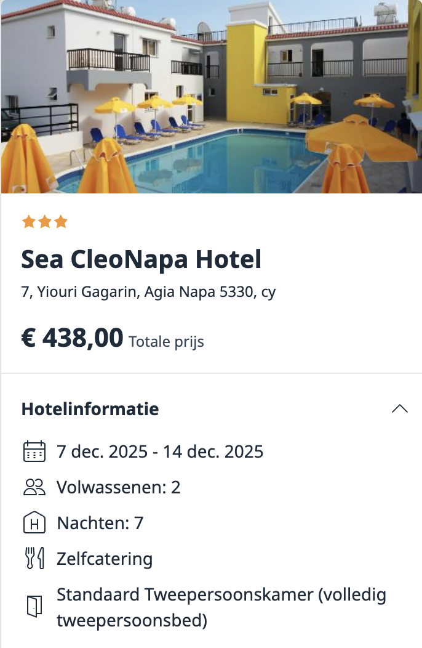Click the cutlery icon beside Zelfcatering
Viewport: 422px width, 648px height.
pos(34,559)
